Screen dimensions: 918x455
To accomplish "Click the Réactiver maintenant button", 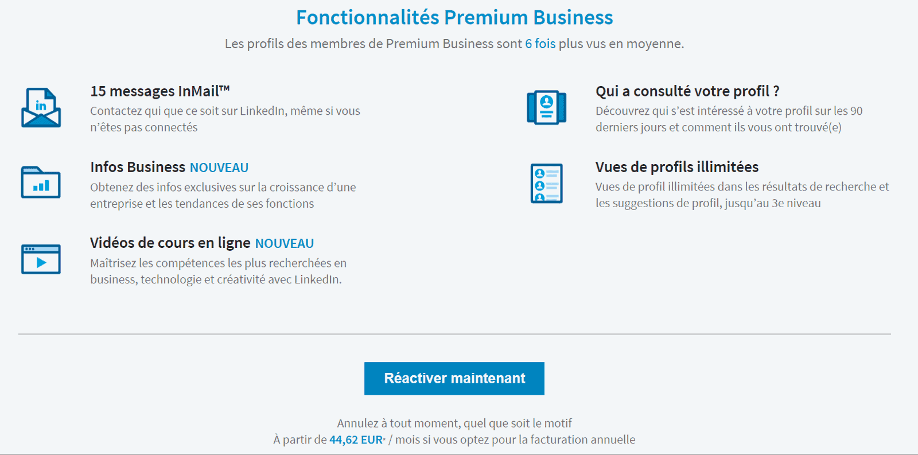I will [x=454, y=378].
